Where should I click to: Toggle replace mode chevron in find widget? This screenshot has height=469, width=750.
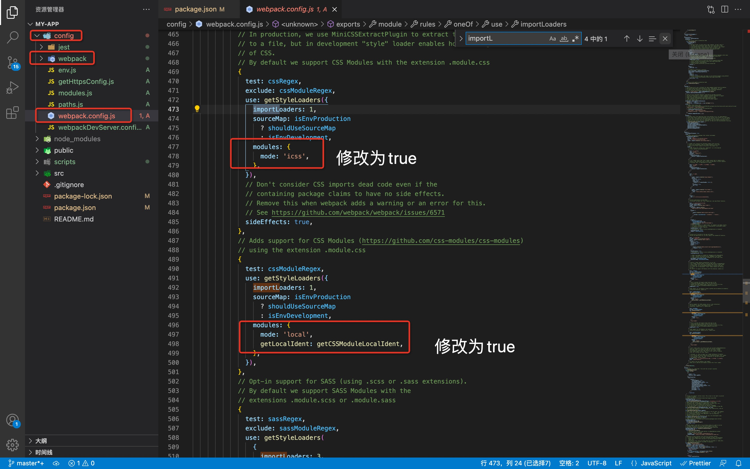coord(461,39)
